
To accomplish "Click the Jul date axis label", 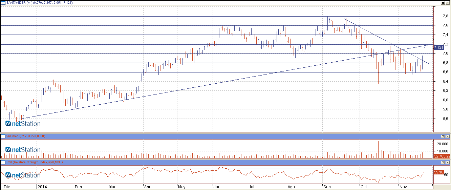I will pyautogui.click(x=252, y=187).
